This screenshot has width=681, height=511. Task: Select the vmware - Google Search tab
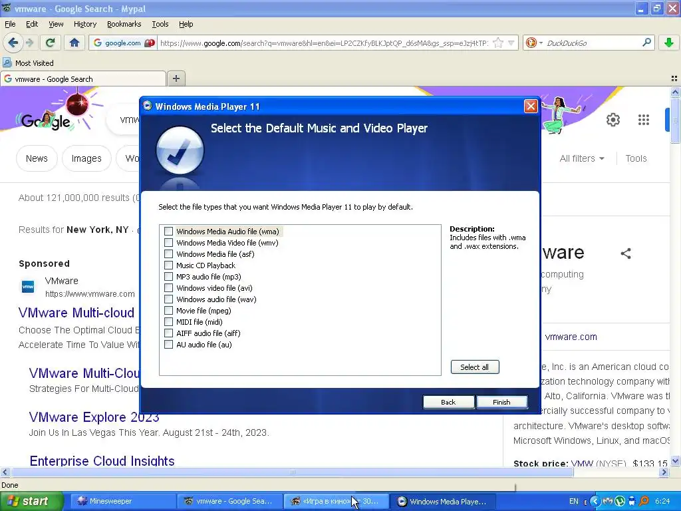tap(83, 79)
